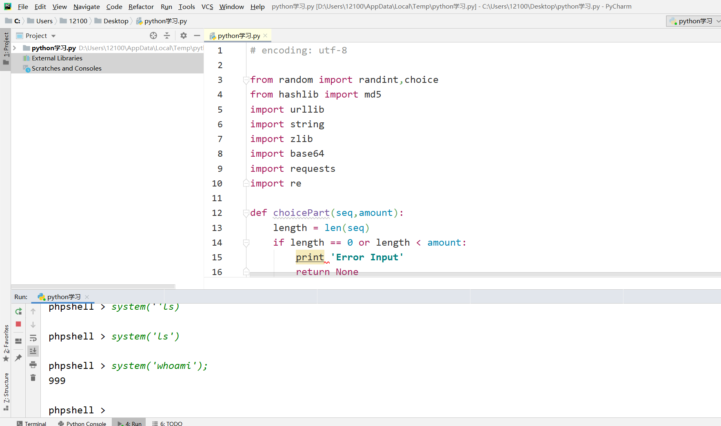Image resolution: width=721 pixels, height=426 pixels.
Task: Click the locate file crosshair icon
Action: pyautogui.click(x=153, y=35)
